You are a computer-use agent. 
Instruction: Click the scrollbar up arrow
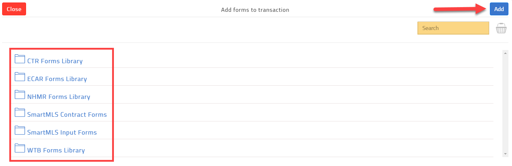click(x=505, y=53)
